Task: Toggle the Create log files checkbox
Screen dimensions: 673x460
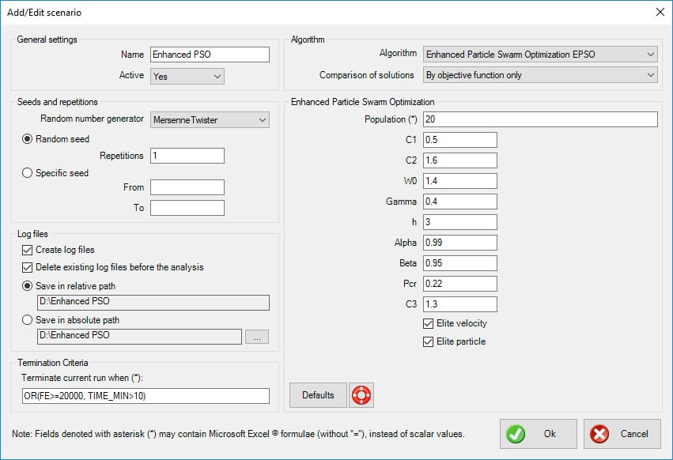Action: (x=28, y=250)
